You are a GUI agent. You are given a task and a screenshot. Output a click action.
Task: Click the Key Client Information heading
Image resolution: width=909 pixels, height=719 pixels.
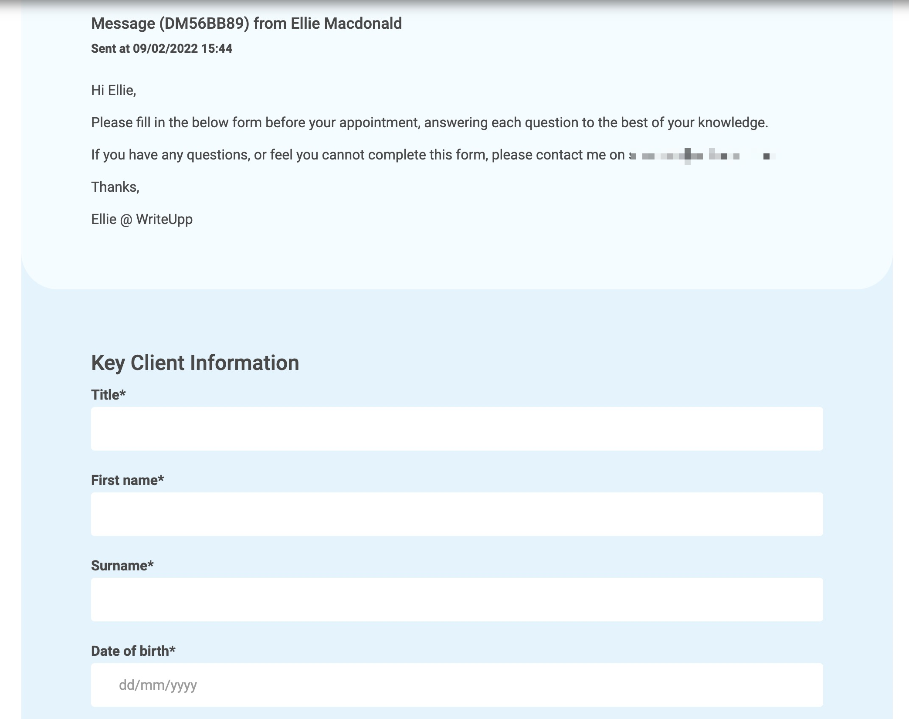click(195, 362)
